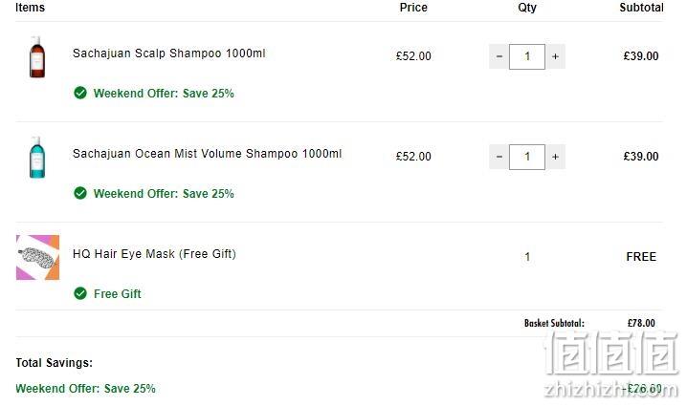Screen dimensions: 687x406
Task: Decrease quantity of Ocean Mist Volume Shampoo
Action: click(499, 157)
